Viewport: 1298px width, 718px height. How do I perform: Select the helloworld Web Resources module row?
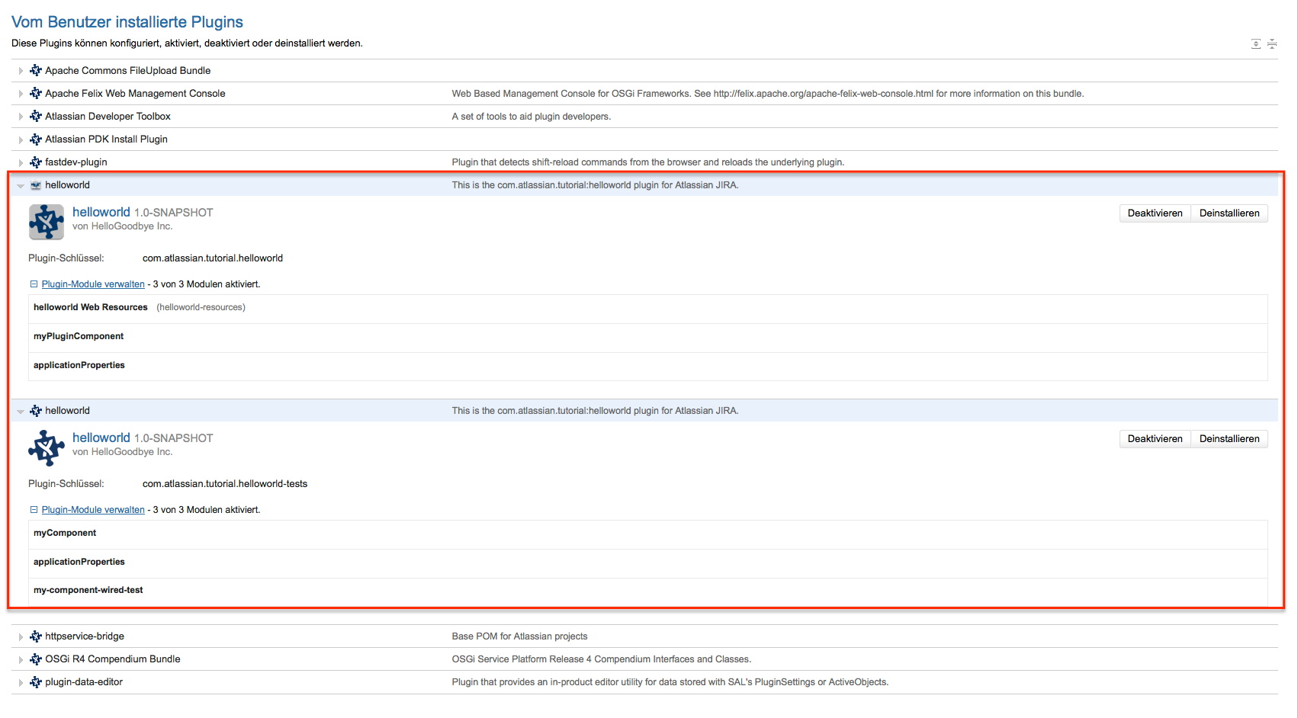tap(648, 309)
